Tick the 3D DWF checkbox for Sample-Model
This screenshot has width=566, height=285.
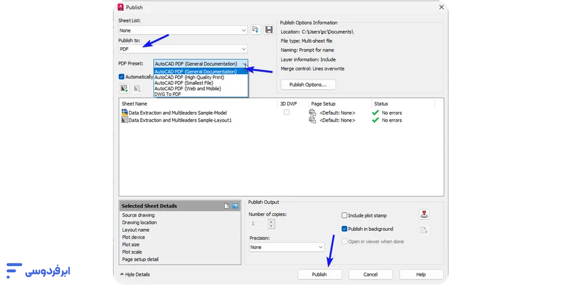pyautogui.click(x=287, y=112)
